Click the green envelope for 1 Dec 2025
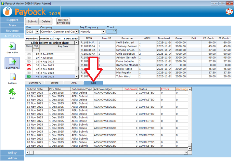The height and width of the screenshot is (161, 234). pos(29,76)
